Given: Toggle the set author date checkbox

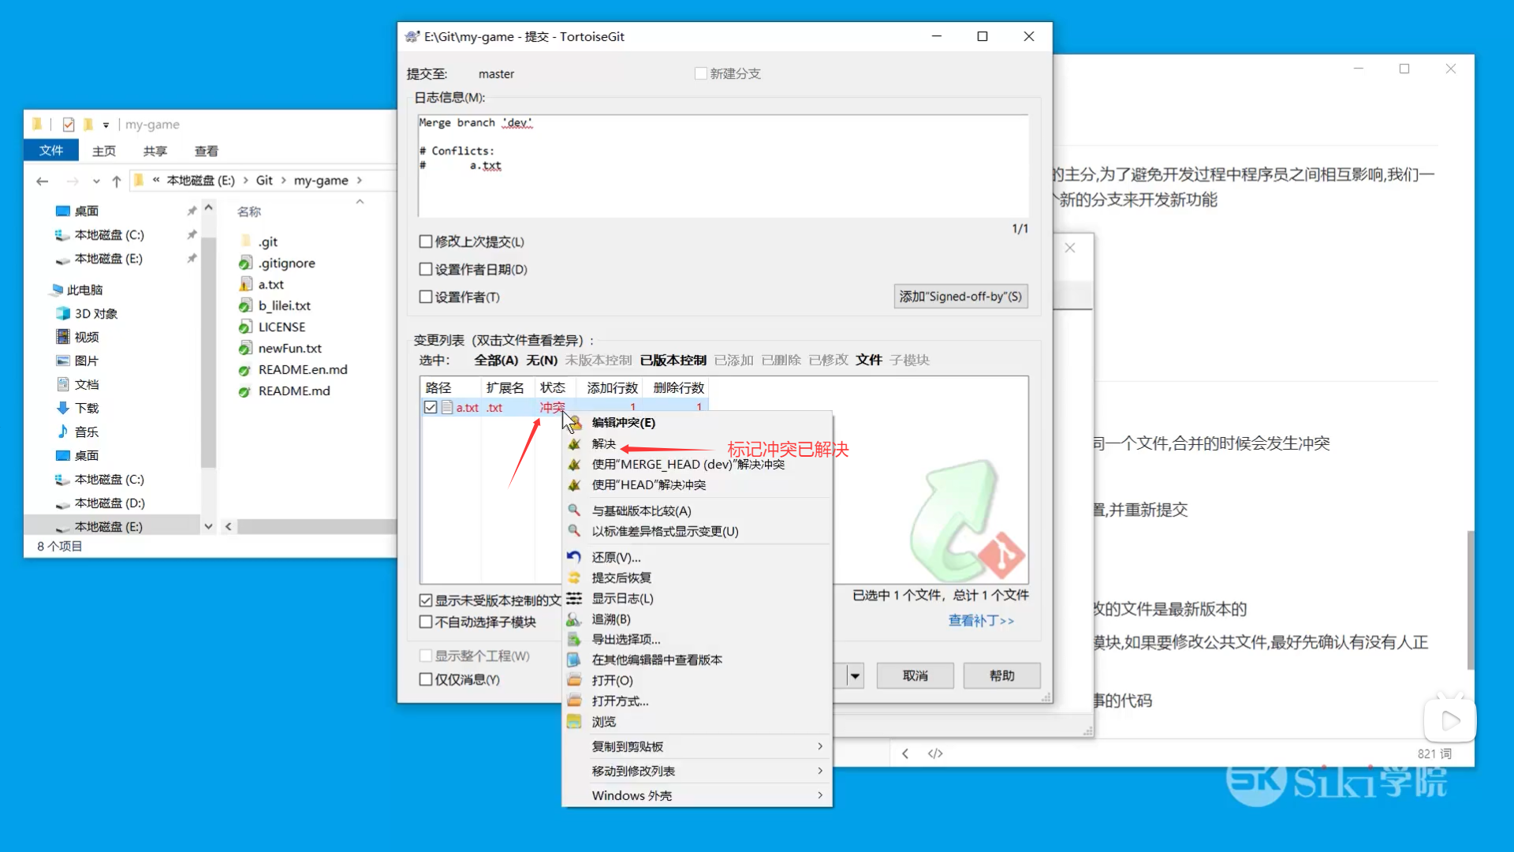Looking at the screenshot, I should (426, 269).
